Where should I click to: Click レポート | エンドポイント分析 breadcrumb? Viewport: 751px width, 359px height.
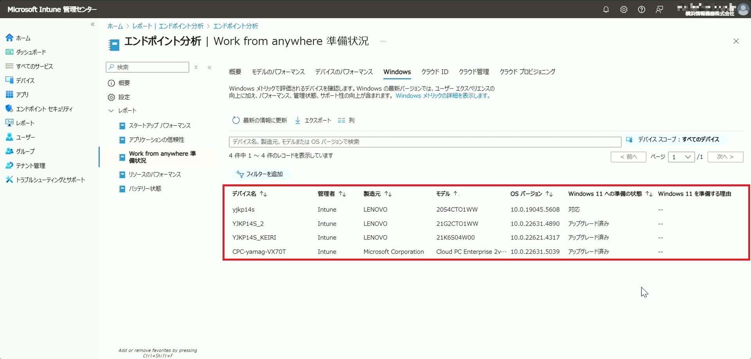click(168, 26)
